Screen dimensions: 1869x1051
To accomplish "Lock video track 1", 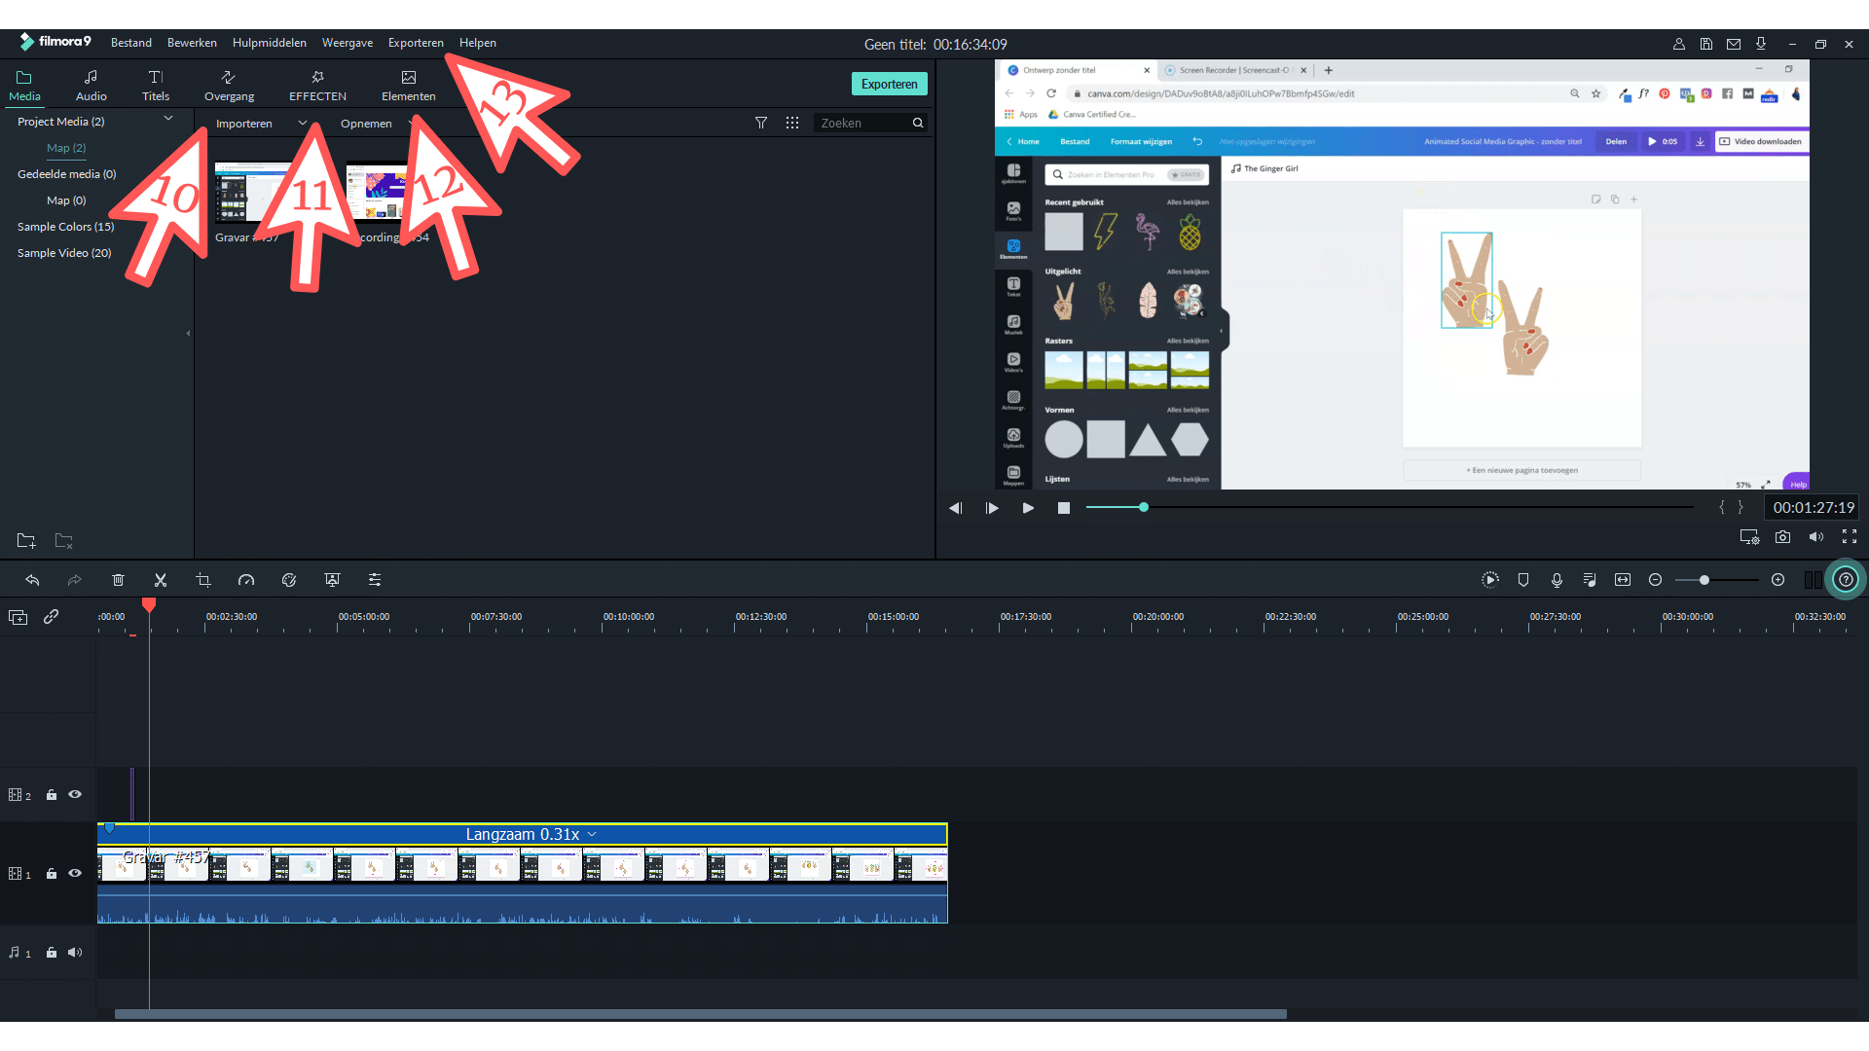I will (x=52, y=874).
